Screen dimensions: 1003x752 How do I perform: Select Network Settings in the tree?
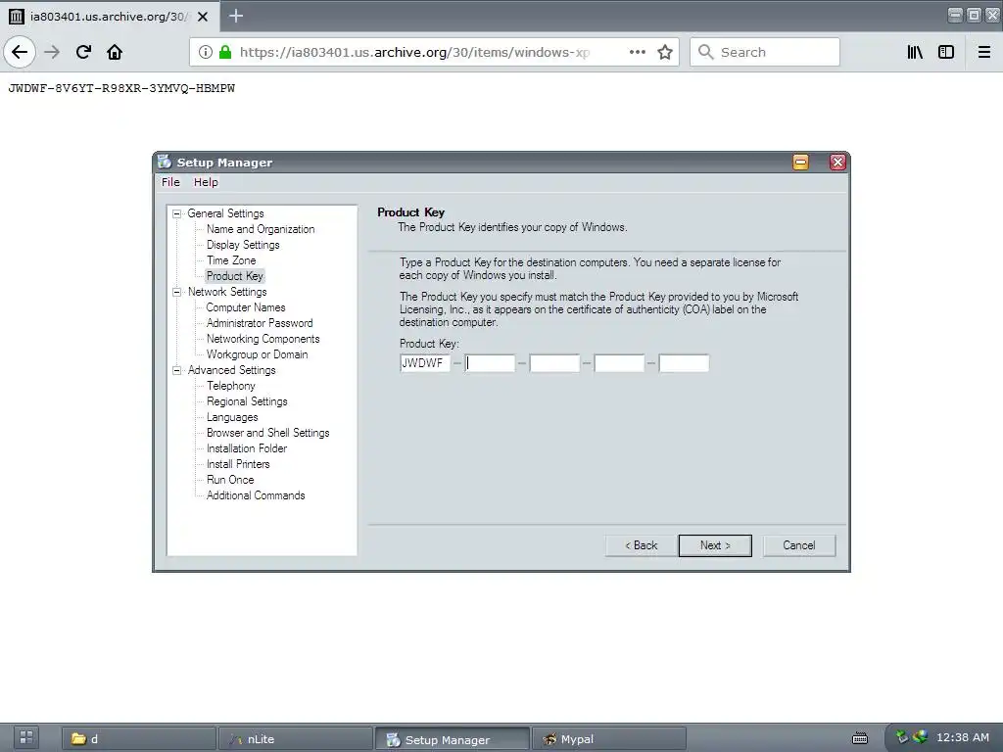[227, 292]
